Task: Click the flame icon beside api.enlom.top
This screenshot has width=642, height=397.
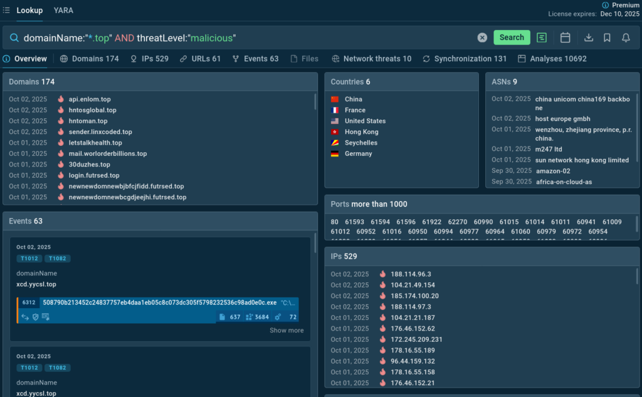Action: click(x=61, y=99)
